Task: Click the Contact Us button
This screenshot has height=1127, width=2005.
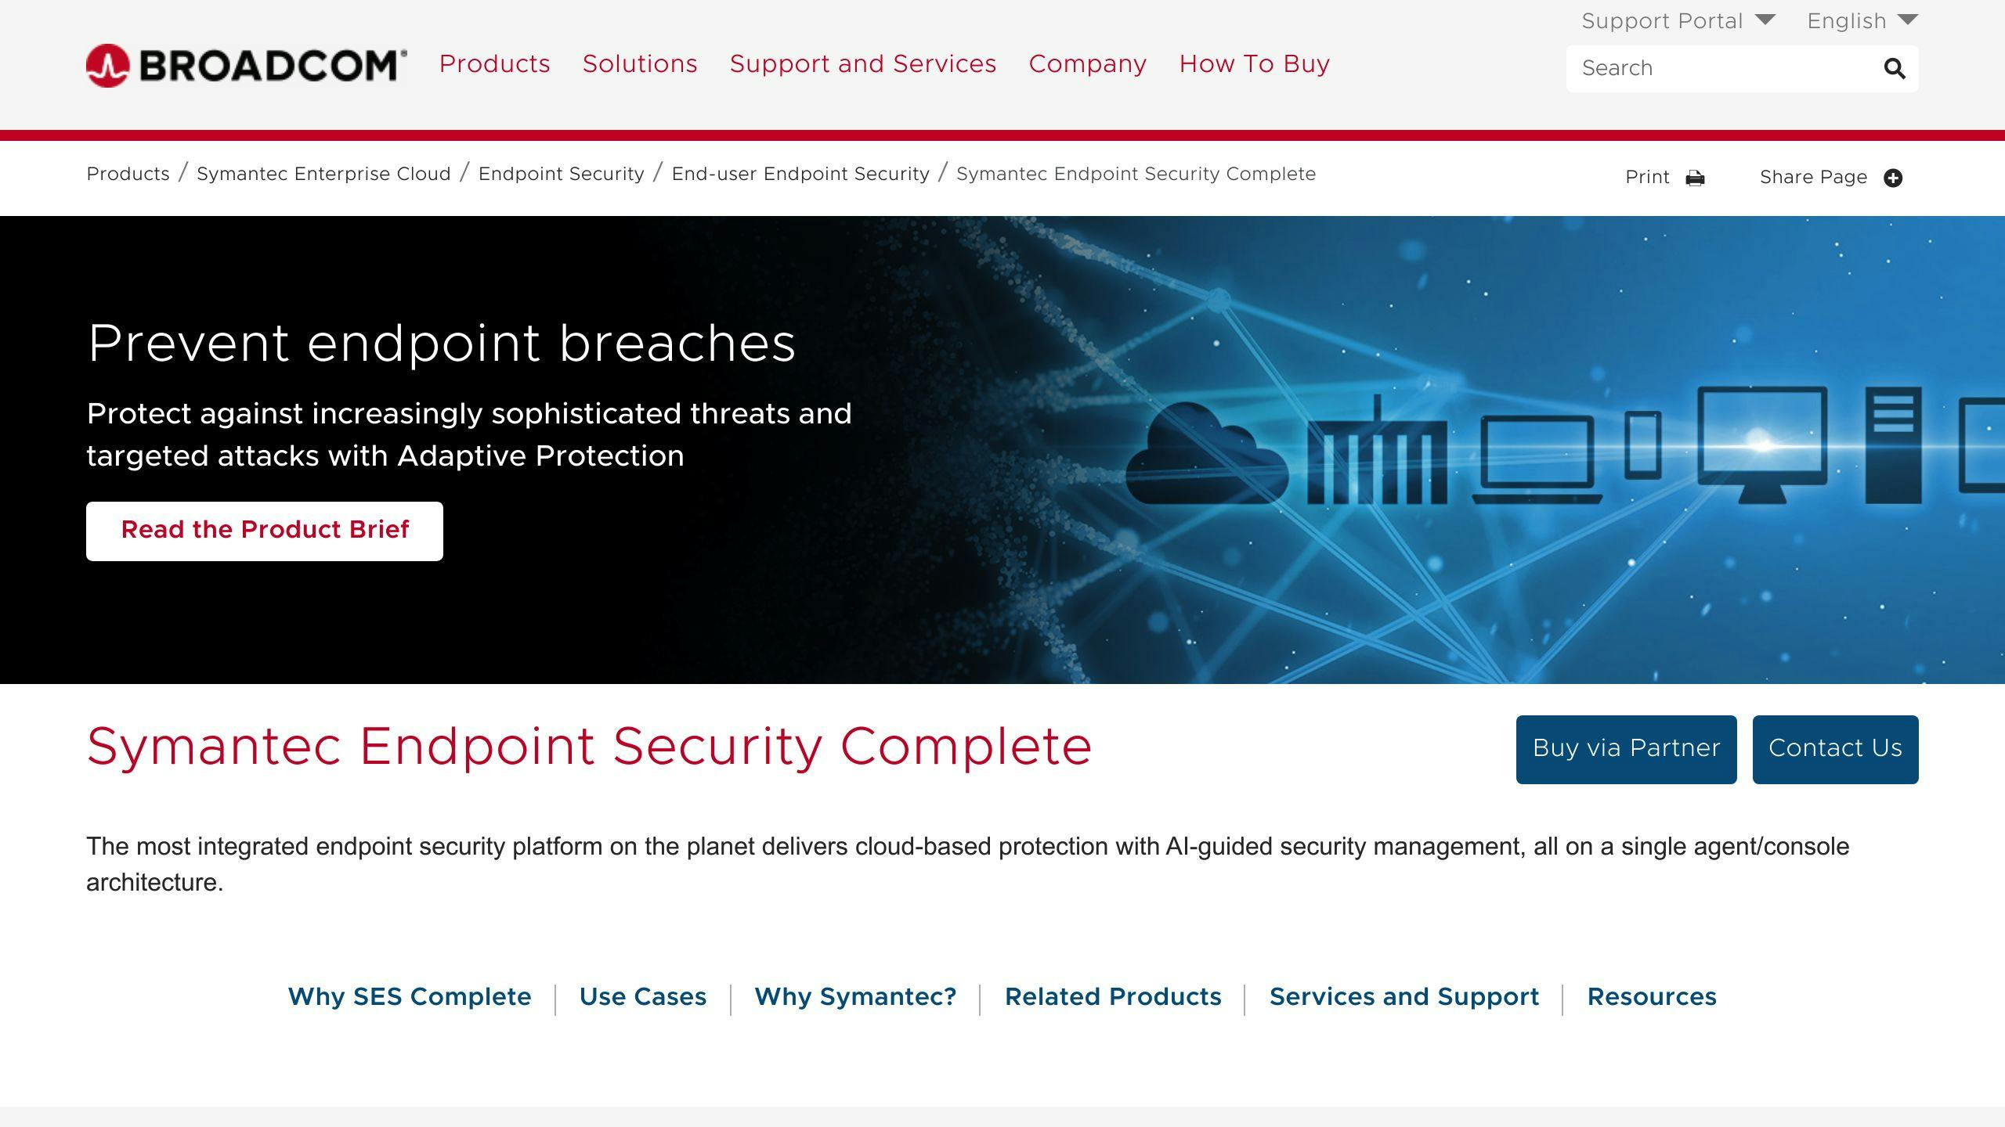Action: 1834,748
